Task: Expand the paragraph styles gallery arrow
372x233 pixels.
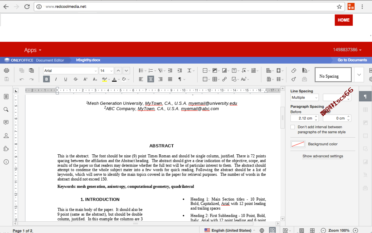Action: [359, 75]
